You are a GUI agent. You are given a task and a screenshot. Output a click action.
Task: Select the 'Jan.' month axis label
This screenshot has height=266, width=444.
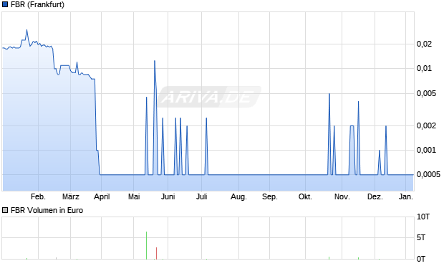406,196
